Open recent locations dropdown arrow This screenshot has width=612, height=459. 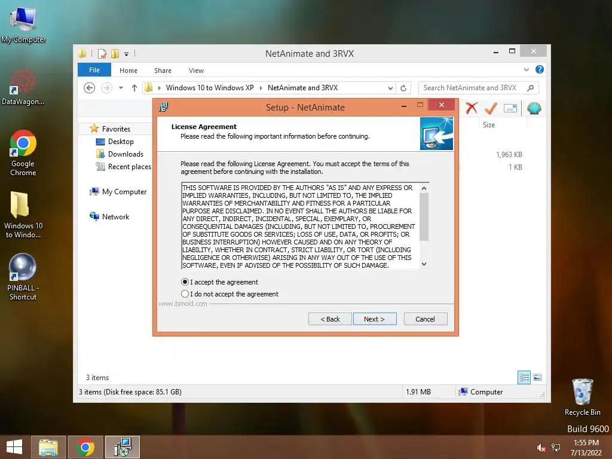pyautogui.click(x=121, y=88)
